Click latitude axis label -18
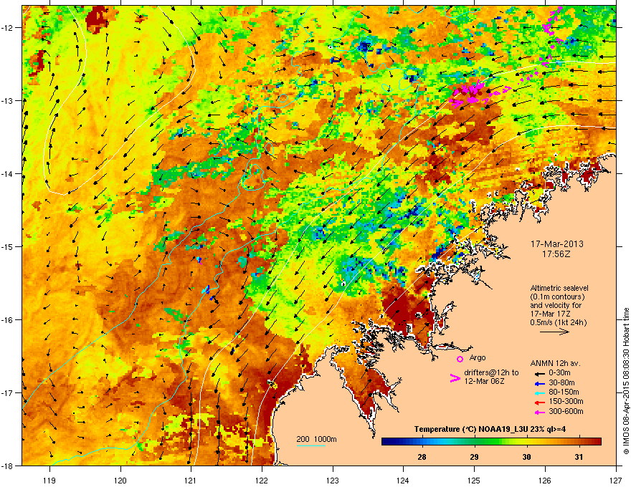The image size is (631, 487). click(x=7, y=466)
